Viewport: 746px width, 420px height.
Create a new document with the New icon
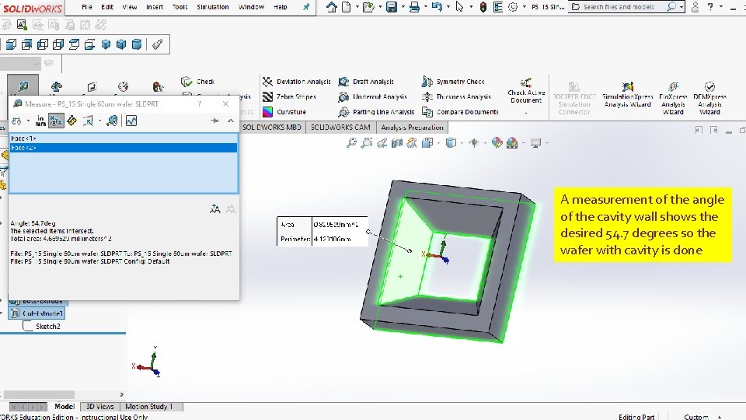[x=347, y=7]
